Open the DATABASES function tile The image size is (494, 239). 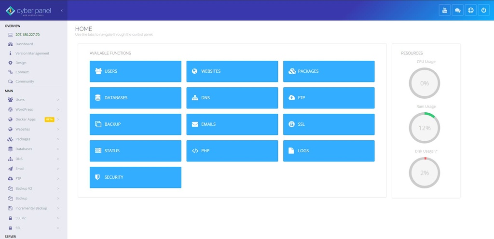pyautogui.click(x=136, y=98)
